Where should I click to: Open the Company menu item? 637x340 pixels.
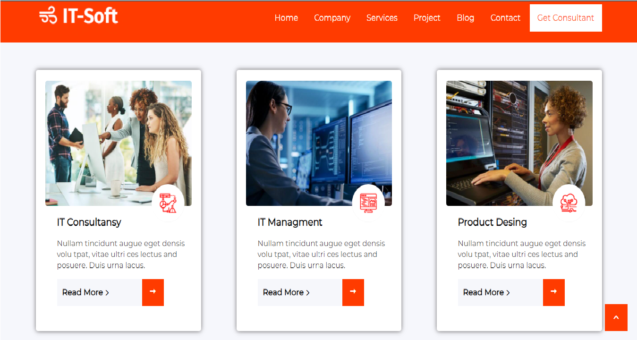pyautogui.click(x=332, y=17)
